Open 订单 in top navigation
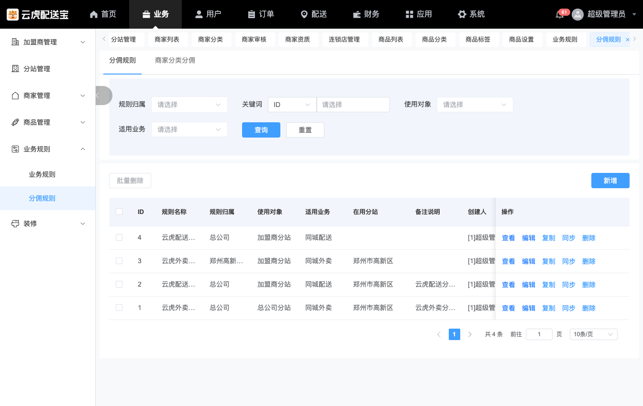Screen dimensions: 643x406 (x=261, y=14)
